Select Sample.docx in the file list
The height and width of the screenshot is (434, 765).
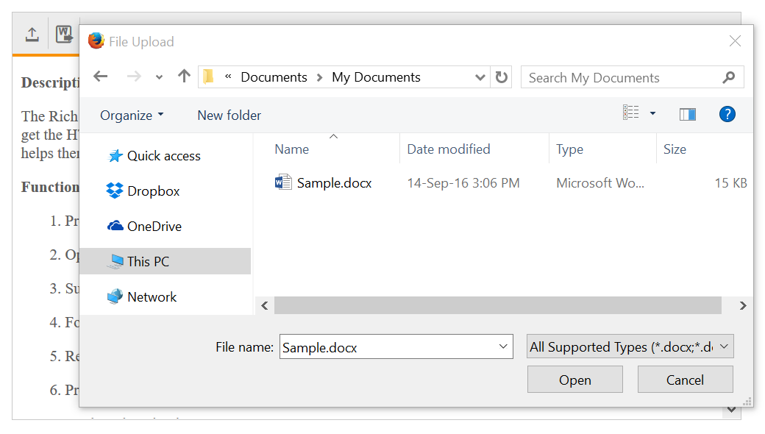click(334, 183)
